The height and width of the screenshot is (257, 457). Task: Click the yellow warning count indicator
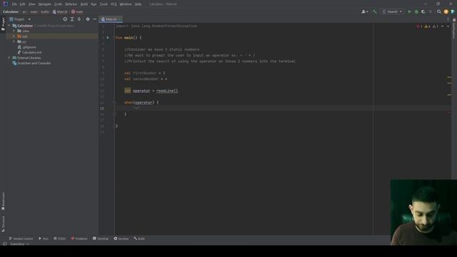pyautogui.click(x=427, y=26)
